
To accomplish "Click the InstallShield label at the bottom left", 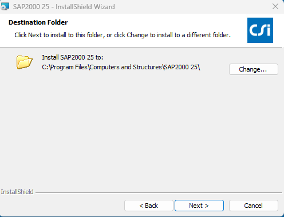I will pyautogui.click(x=17, y=192).
